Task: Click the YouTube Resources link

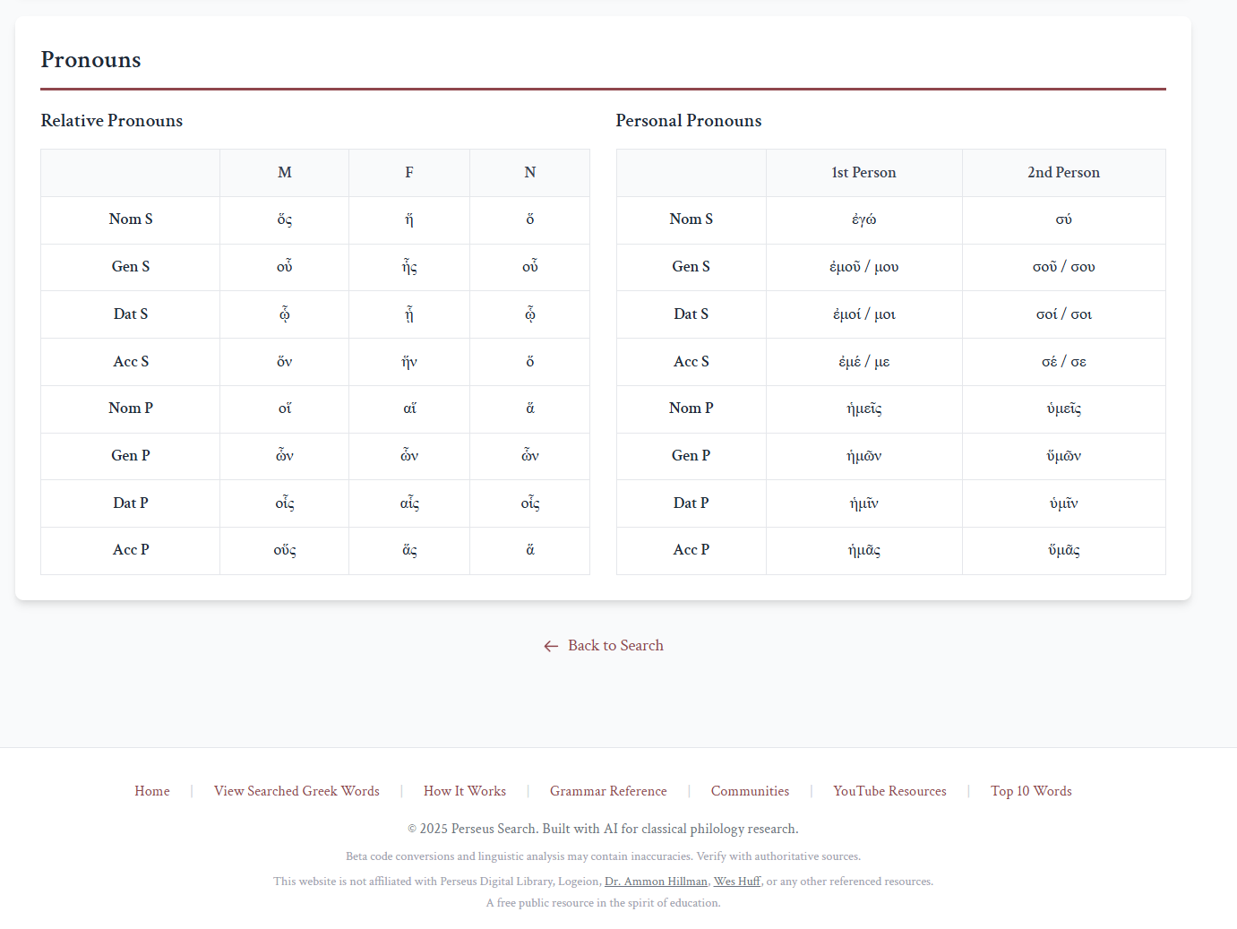Action: 889,791
